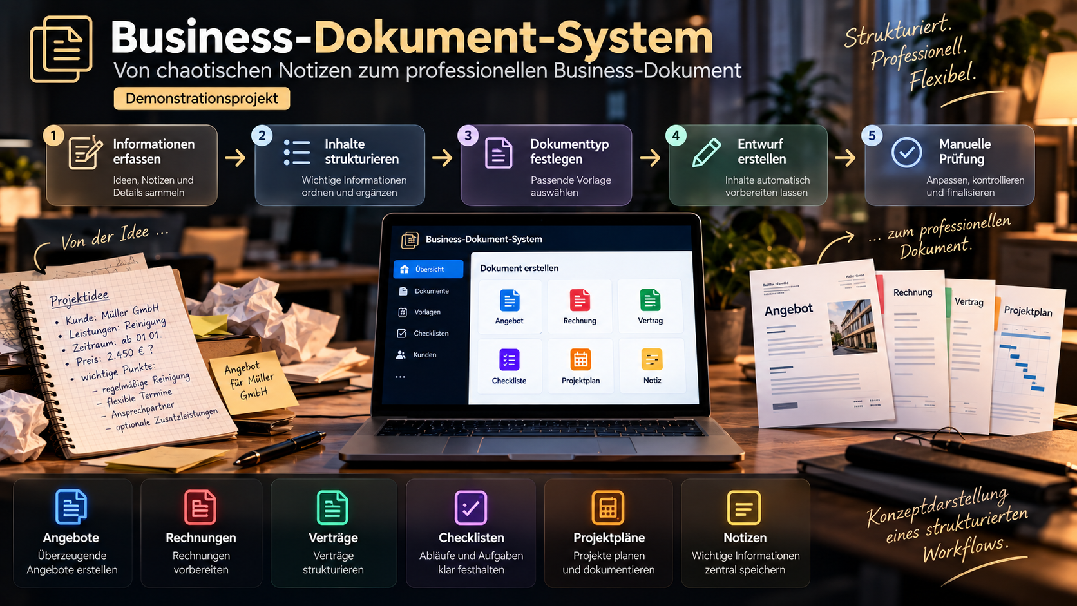Select step 2 Inhalte strukturieren card
Image resolution: width=1077 pixels, height=606 pixels.
tap(340, 166)
